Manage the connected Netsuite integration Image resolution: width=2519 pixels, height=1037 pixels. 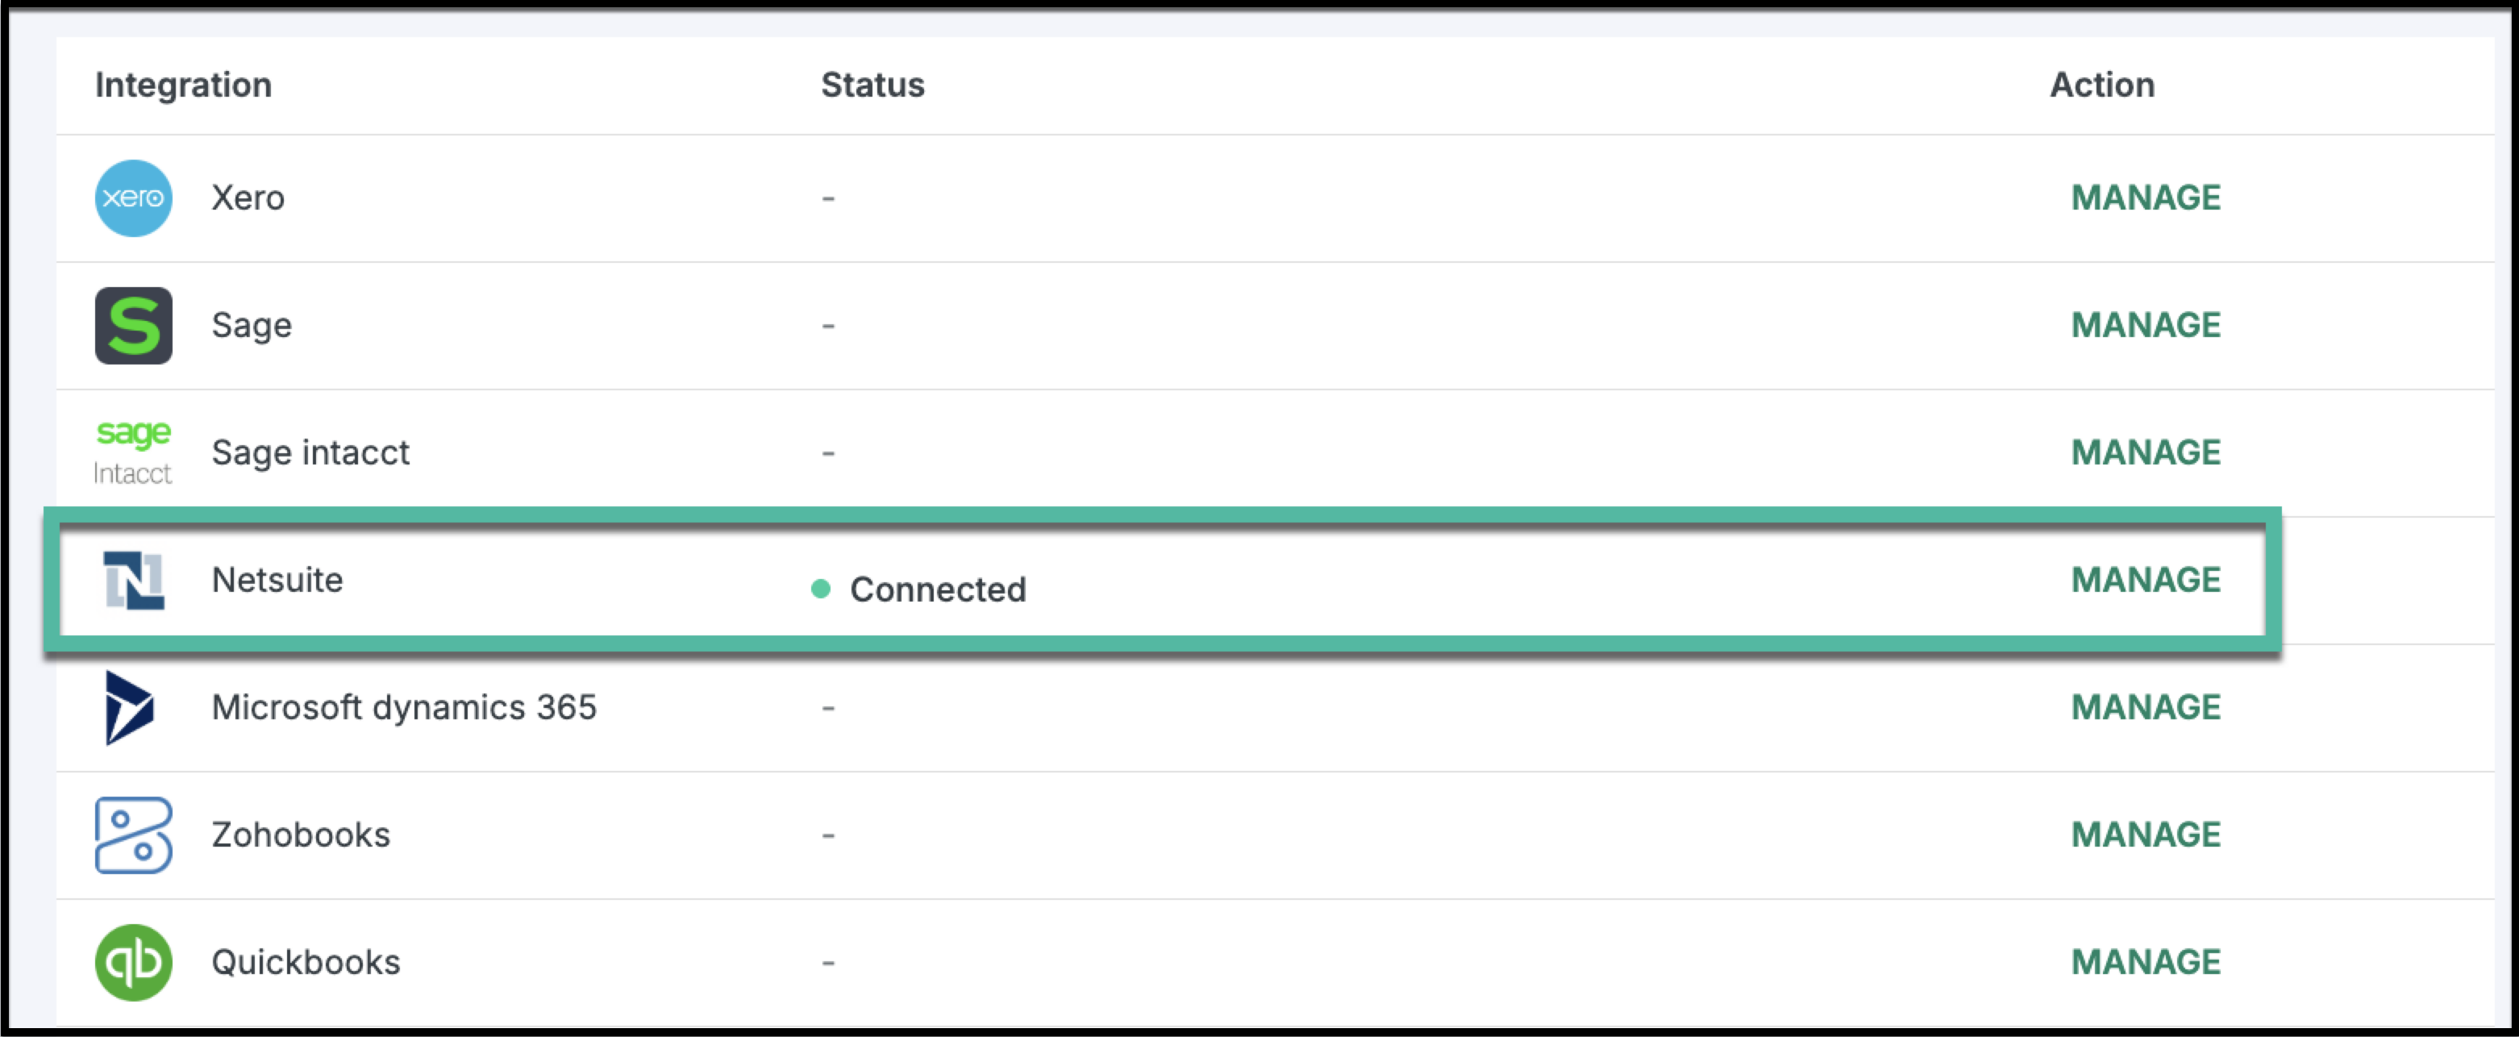(2146, 579)
